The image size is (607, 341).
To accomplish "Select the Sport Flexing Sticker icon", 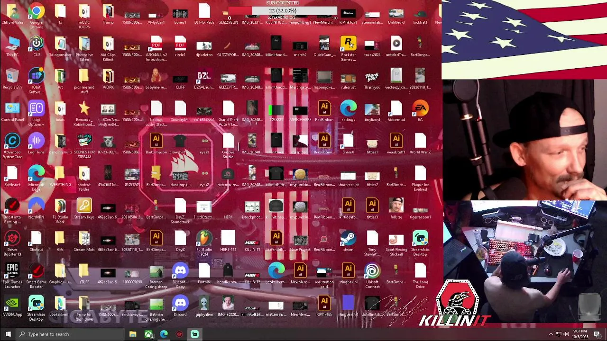I will (x=396, y=243).
